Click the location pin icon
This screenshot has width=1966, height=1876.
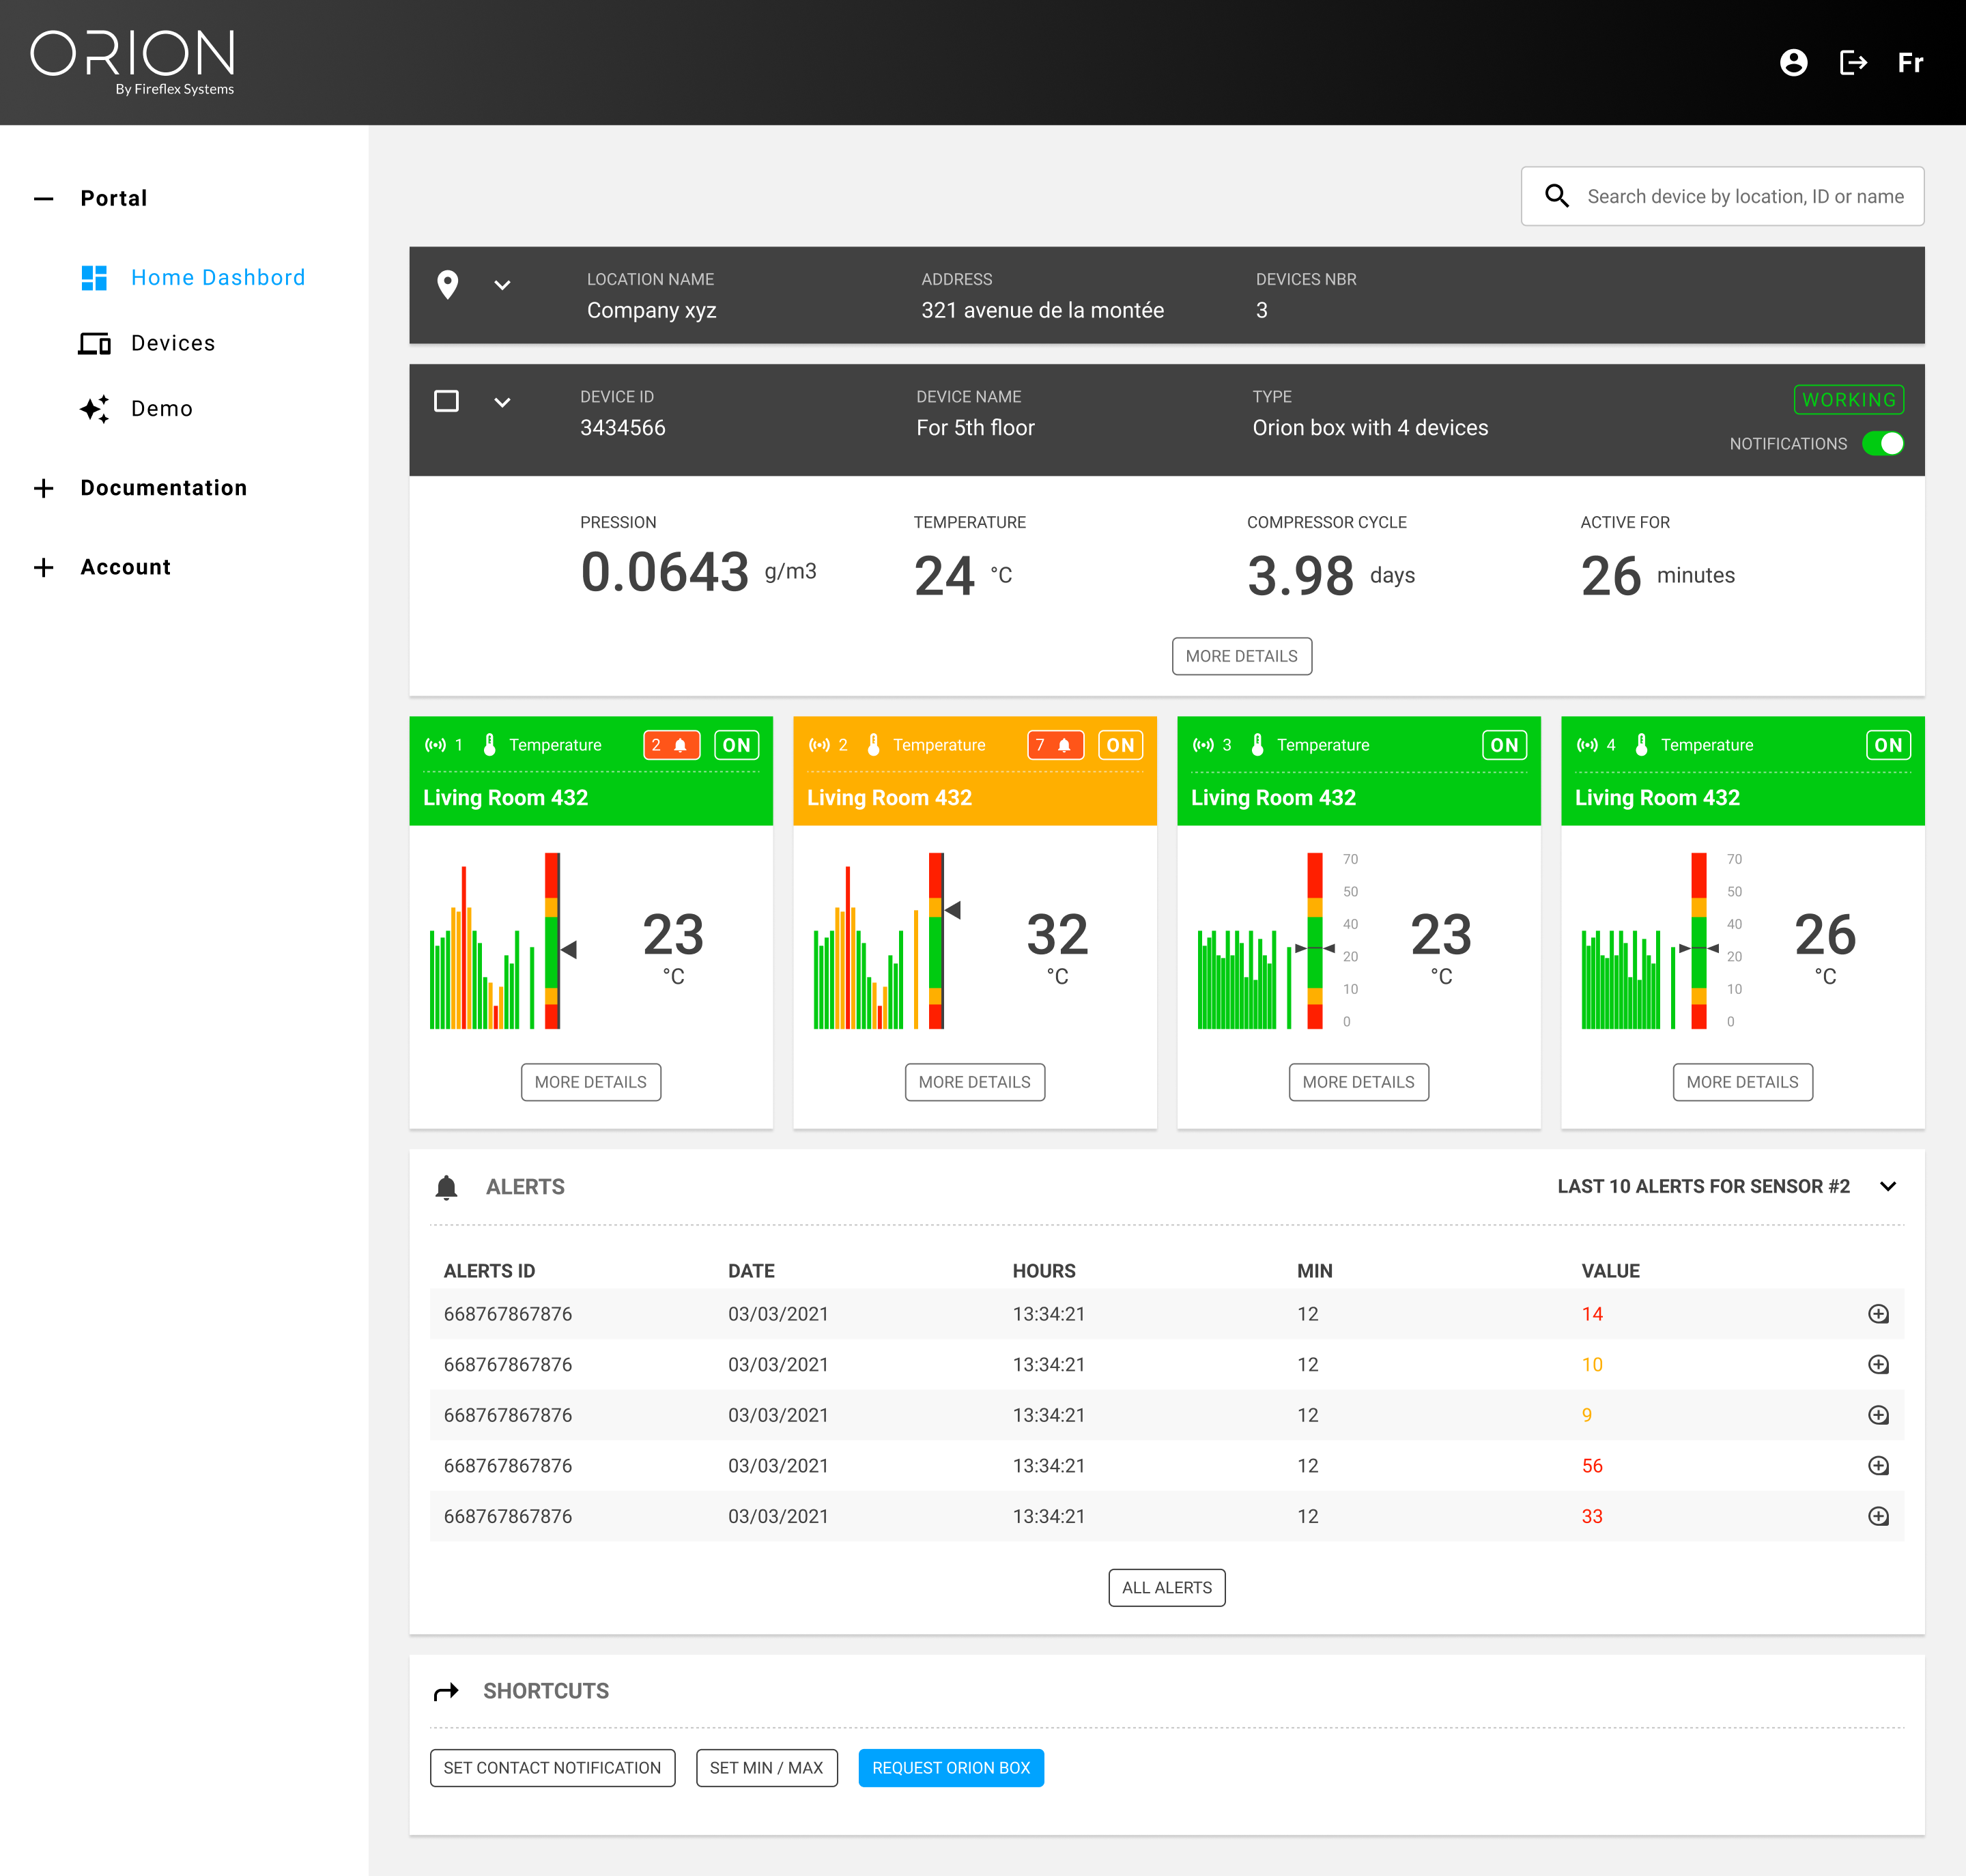pos(448,285)
